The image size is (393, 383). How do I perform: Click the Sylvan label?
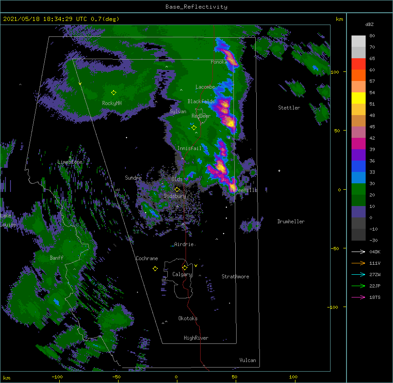(x=178, y=111)
